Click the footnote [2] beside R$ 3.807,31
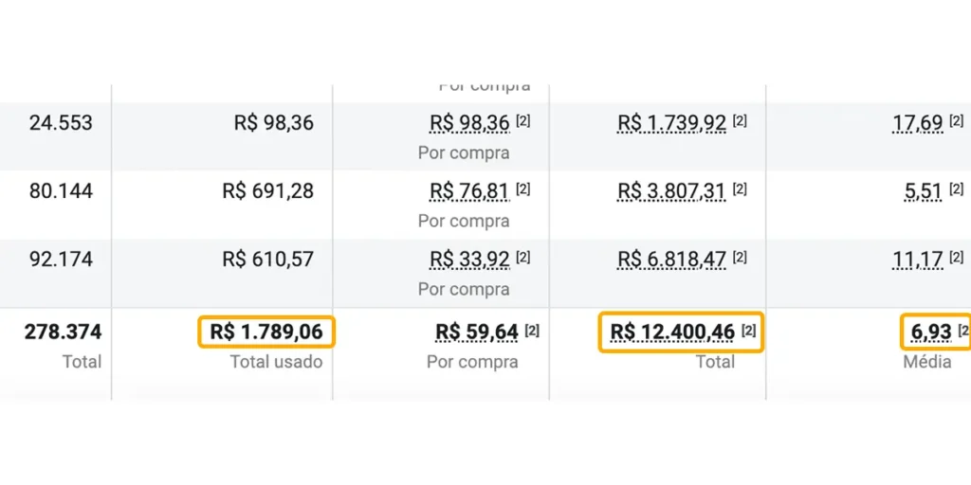The height and width of the screenshot is (485, 971). coord(740,189)
